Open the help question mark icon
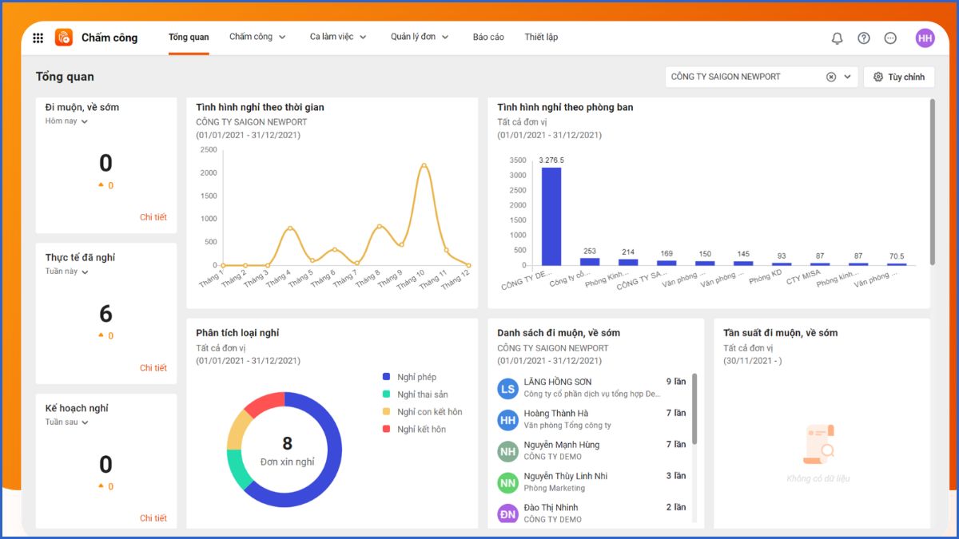Screen dimensions: 959x539 [x=864, y=38]
